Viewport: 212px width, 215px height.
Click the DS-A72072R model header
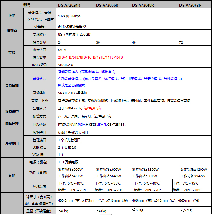point(190,5)
